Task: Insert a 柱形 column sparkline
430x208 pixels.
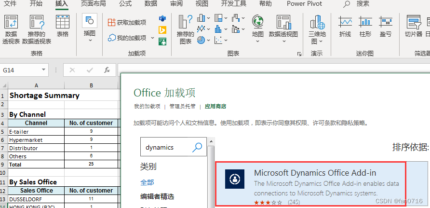Action: pyautogui.click(x=365, y=27)
